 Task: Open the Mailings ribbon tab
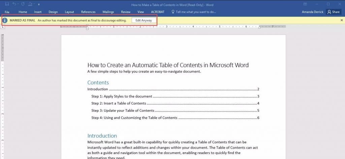(108, 12)
